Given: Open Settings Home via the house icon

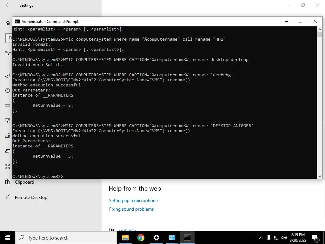Looking at the screenshot, I should pyautogui.click(x=8, y=23).
